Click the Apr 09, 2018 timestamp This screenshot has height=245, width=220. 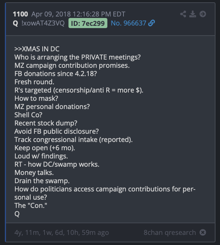coord(78,14)
